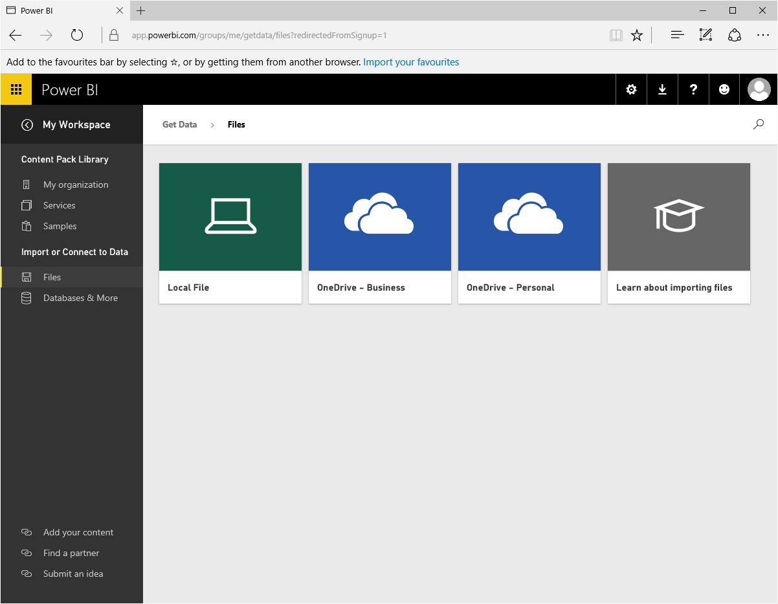Open Samples in the sidebar
Screen dimensions: 778x604
click(60, 226)
